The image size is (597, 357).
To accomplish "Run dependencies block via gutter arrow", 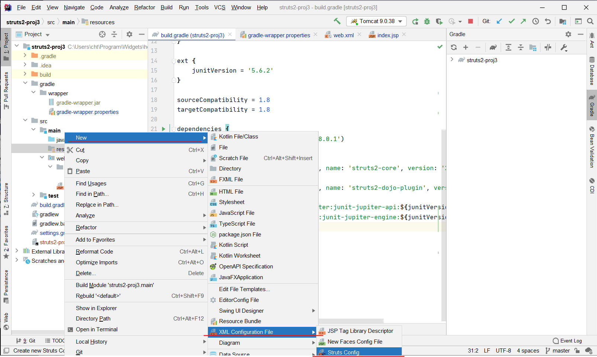I will click(x=163, y=129).
